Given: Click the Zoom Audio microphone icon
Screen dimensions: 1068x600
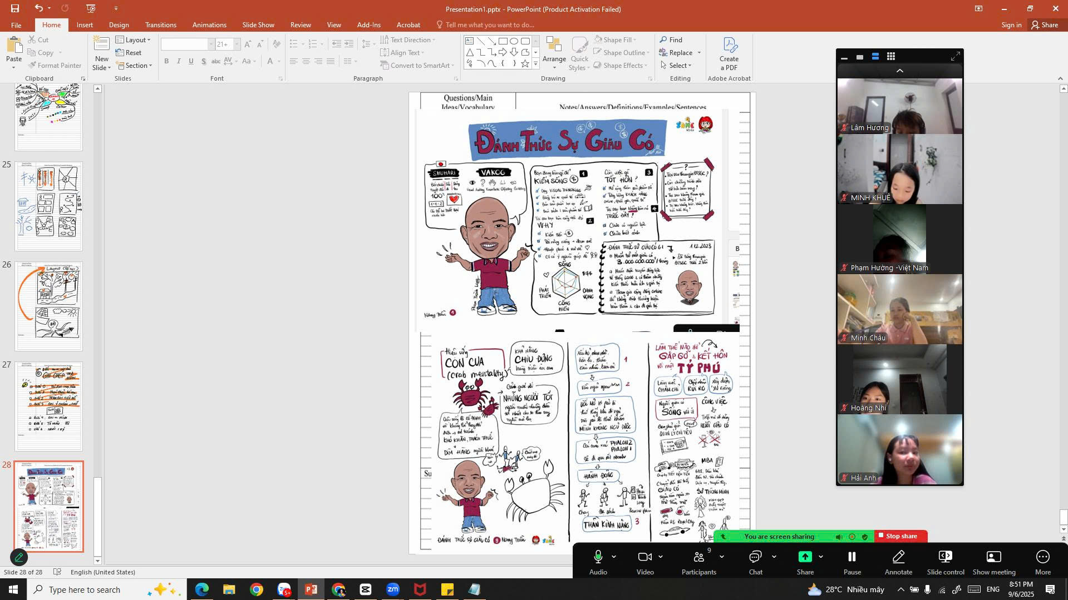Looking at the screenshot, I should 598,557.
